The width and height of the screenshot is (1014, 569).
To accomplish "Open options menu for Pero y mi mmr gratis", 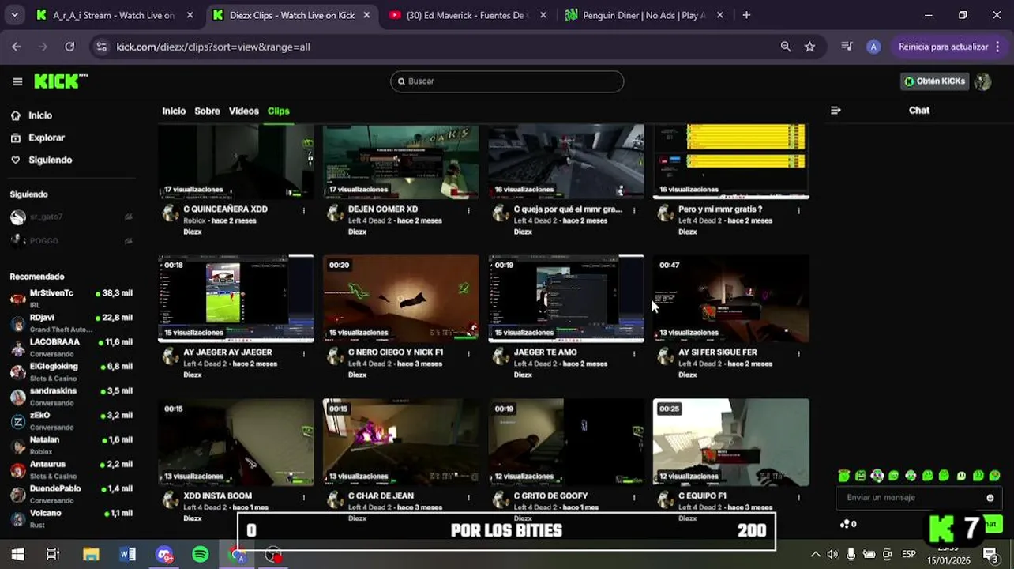I will point(799,210).
